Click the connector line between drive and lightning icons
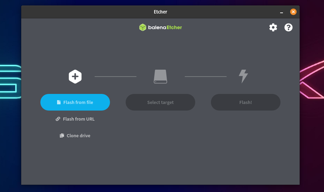The height and width of the screenshot is (192, 324). coord(206,77)
